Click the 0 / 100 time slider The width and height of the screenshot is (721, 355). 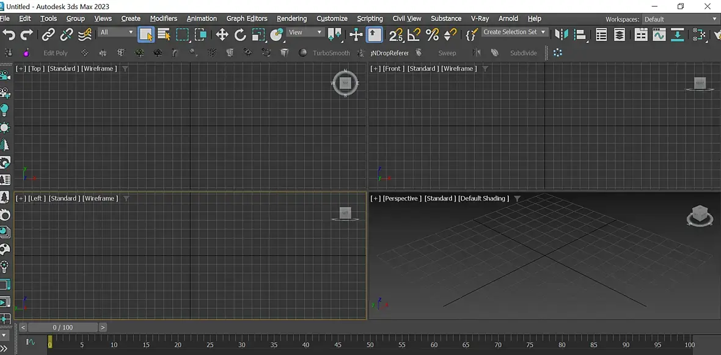63,328
